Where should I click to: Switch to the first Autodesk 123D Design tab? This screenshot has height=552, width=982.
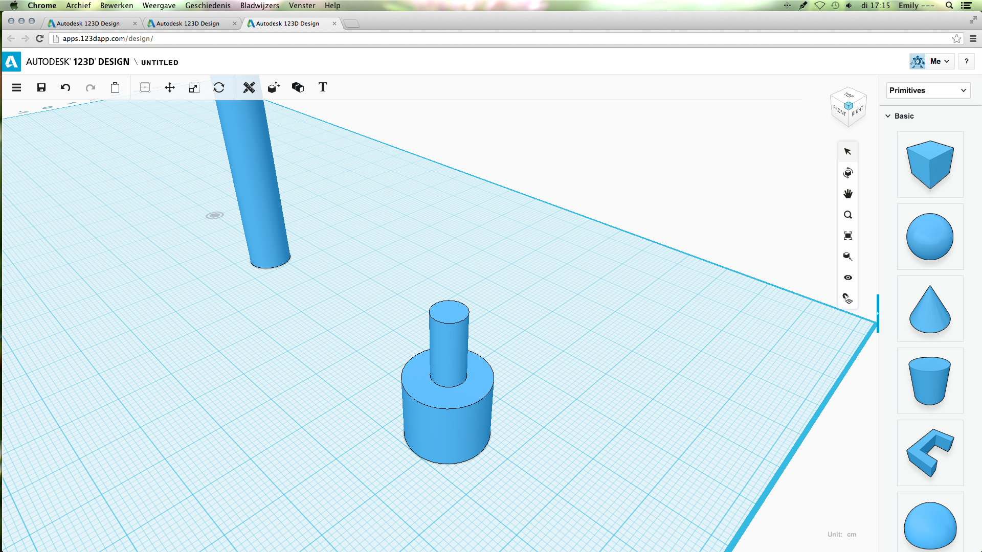(x=88, y=24)
